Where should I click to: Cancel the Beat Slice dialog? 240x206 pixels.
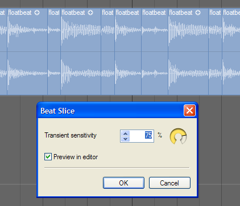[x=169, y=183]
